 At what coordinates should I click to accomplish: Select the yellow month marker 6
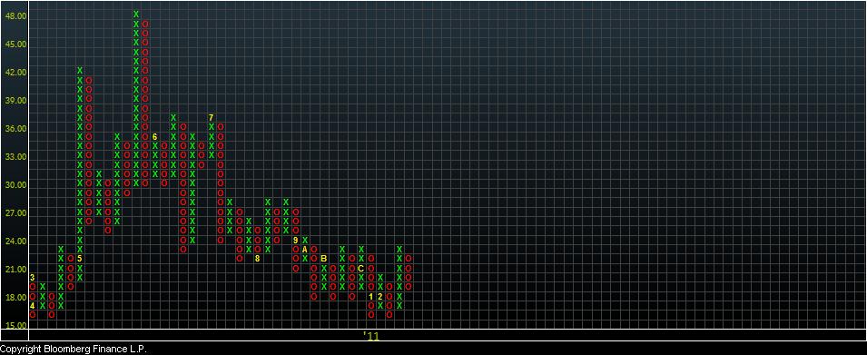pyautogui.click(x=155, y=136)
